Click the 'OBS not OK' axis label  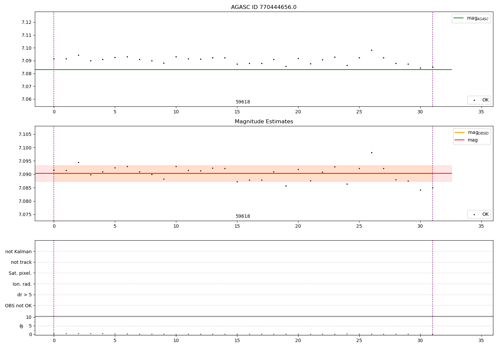pyautogui.click(x=18, y=306)
